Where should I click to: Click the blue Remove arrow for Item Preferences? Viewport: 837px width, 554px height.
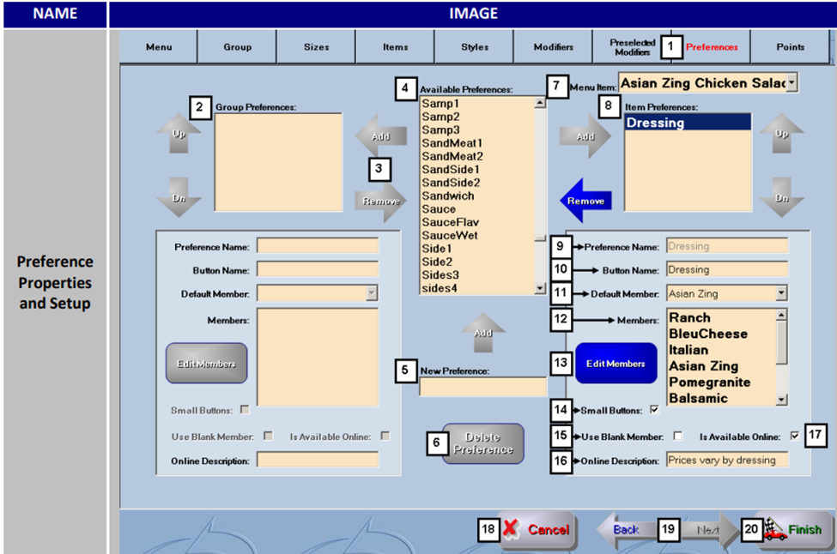click(585, 201)
